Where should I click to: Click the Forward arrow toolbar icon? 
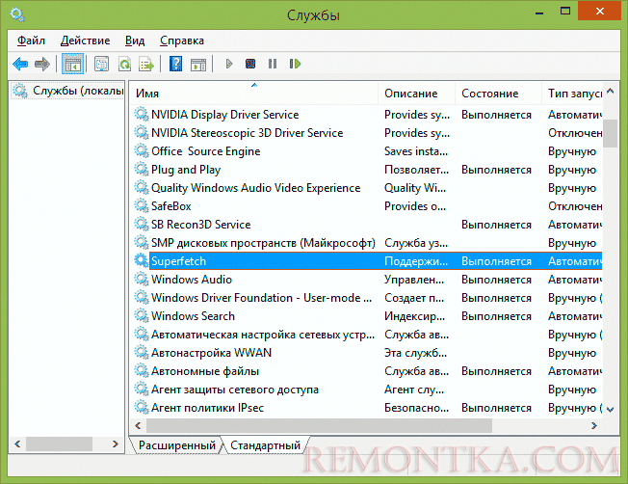(x=42, y=65)
